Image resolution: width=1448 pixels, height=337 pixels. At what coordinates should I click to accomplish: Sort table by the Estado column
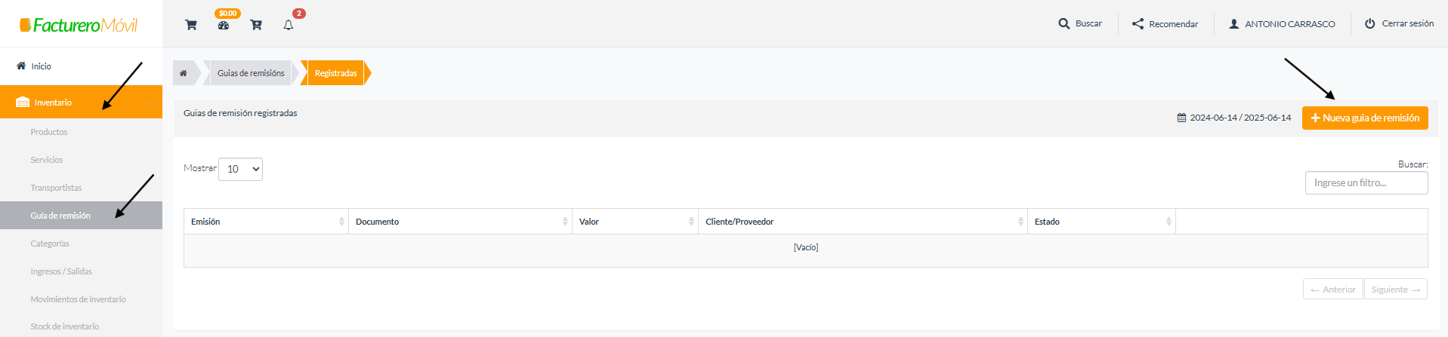coord(1101,222)
